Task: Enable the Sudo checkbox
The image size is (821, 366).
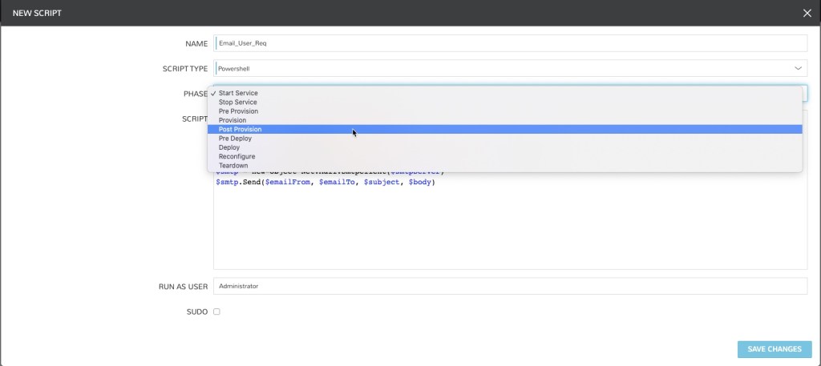Action: click(x=216, y=312)
